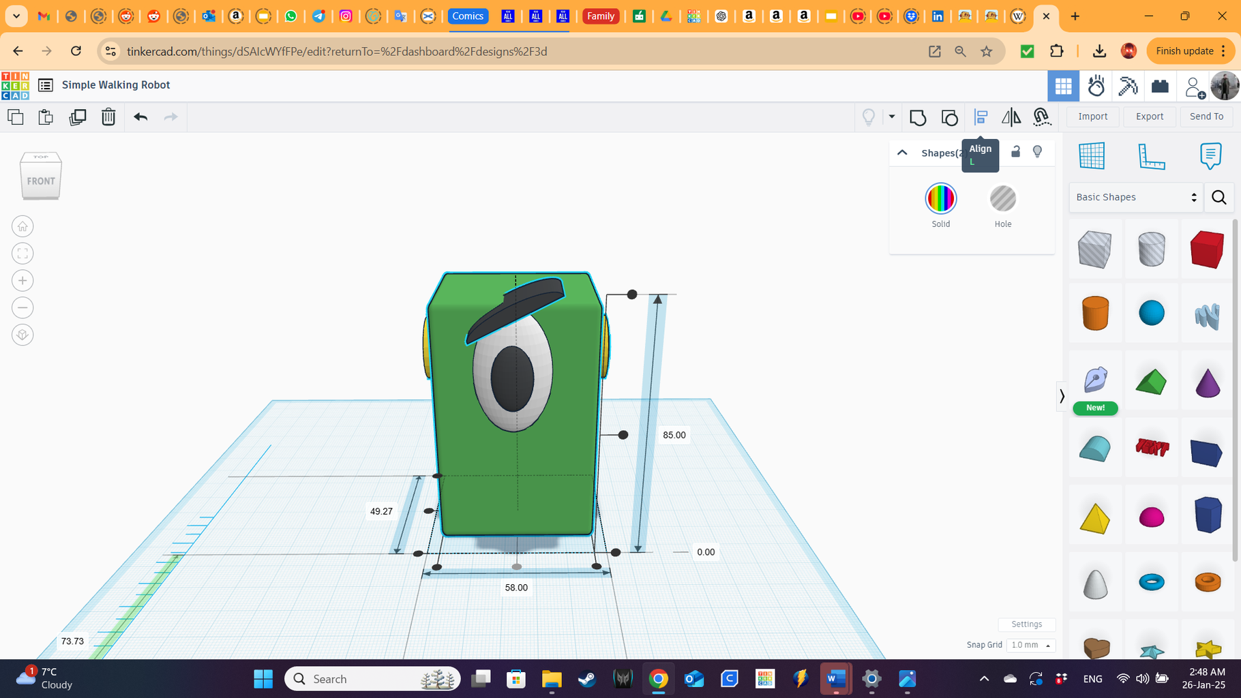This screenshot has width=1241, height=698.
Task: Open workplane Settings
Action: pos(1026,624)
